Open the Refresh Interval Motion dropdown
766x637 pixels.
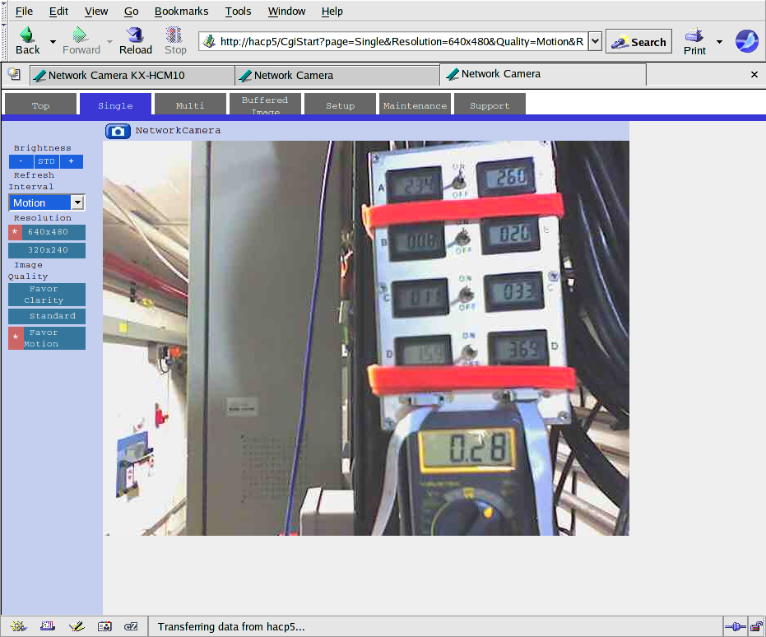47,202
